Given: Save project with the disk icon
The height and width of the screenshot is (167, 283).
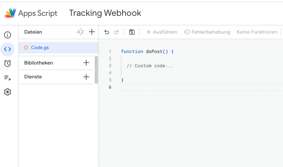Looking at the screenshot, I should point(132,32).
